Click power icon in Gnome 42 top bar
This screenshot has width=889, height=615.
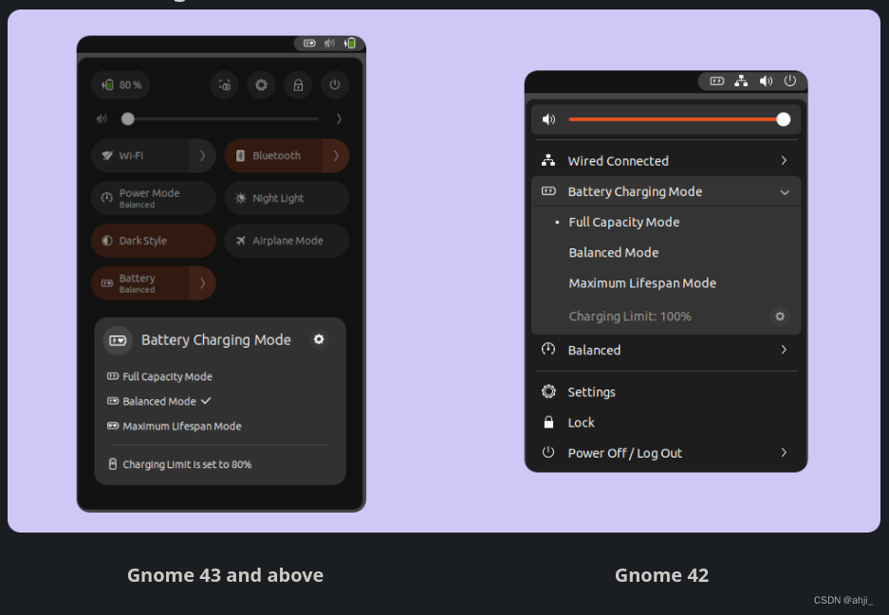(789, 81)
